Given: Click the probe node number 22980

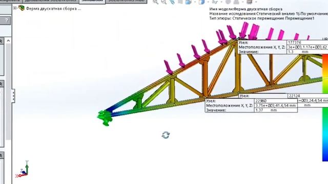Looking at the screenshot, I should click(261, 101).
